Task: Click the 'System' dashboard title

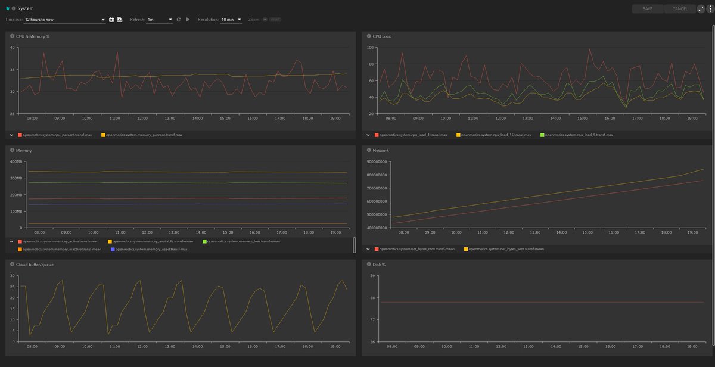Action: (26, 8)
